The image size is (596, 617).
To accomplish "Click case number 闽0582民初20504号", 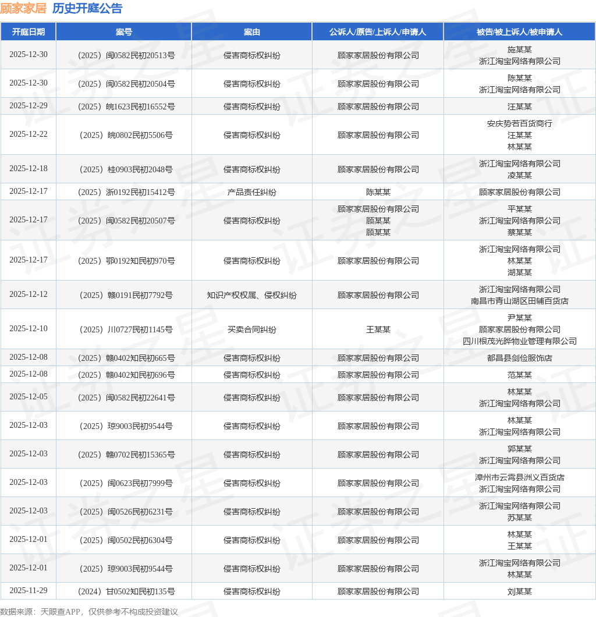I will coord(126,84).
